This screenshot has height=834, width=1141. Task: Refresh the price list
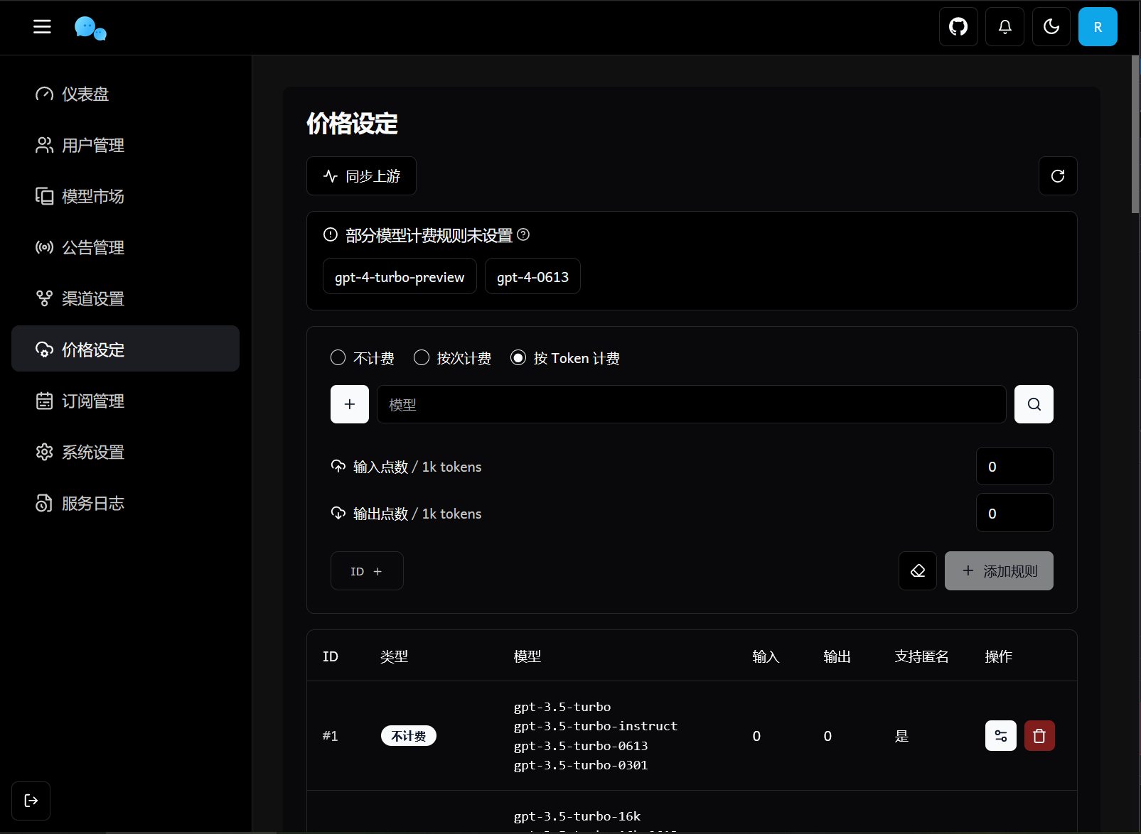pyautogui.click(x=1058, y=176)
